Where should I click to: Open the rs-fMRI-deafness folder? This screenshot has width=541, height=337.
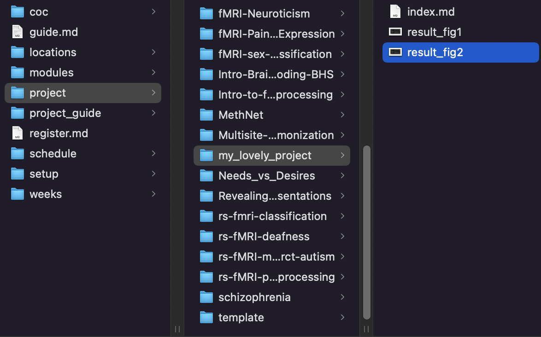click(x=272, y=237)
